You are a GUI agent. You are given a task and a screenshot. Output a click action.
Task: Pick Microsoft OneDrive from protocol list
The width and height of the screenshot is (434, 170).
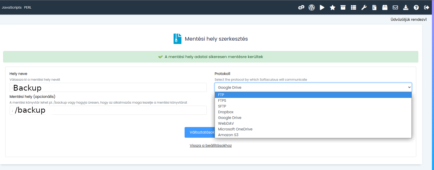[313, 129]
